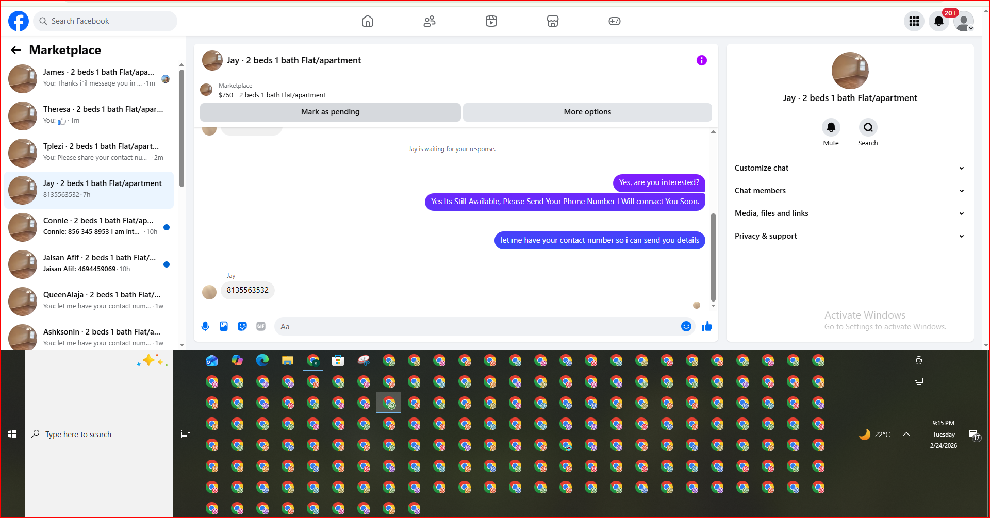This screenshot has width=990, height=518.
Task: Open the taskbar clock showing 9:15 PM
Action: click(x=944, y=434)
